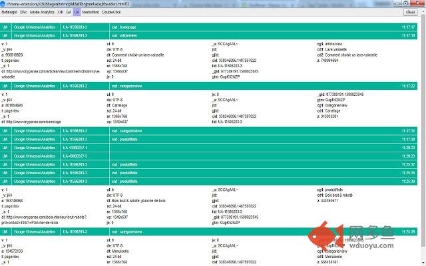426x266 pixels.
Task: Open the DAx tab
Action: (23, 12)
